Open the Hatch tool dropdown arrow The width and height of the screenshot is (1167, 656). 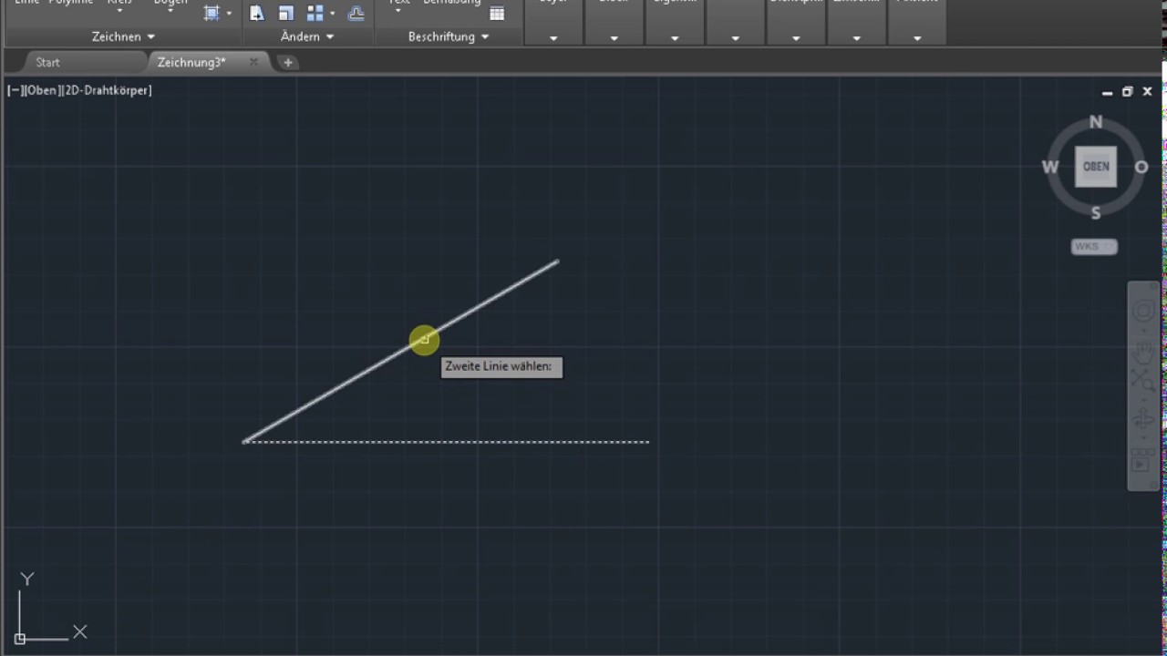pos(229,14)
